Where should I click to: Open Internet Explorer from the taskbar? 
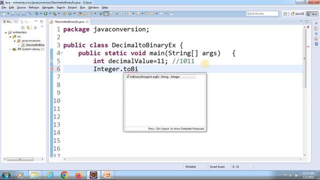coord(50,175)
